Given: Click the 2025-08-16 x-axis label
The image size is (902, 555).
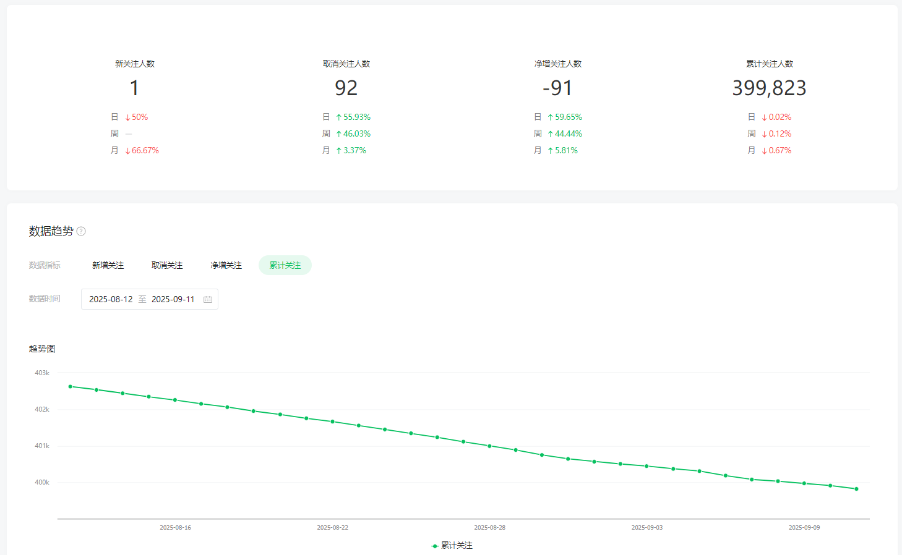Looking at the screenshot, I should [176, 528].
